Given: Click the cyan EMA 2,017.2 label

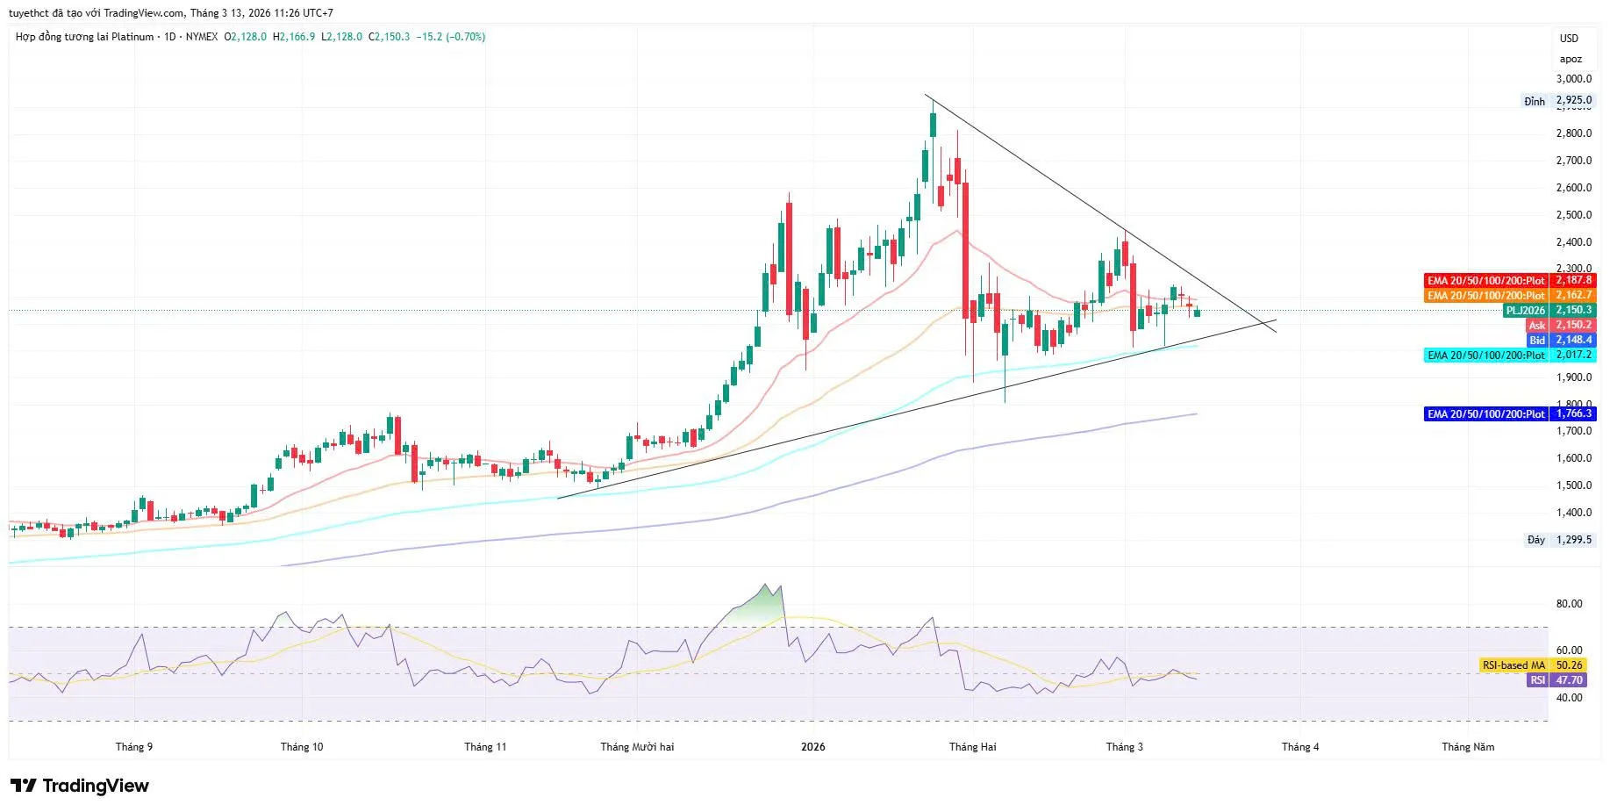Looking at the screenshot, I should coord(1509,356).
